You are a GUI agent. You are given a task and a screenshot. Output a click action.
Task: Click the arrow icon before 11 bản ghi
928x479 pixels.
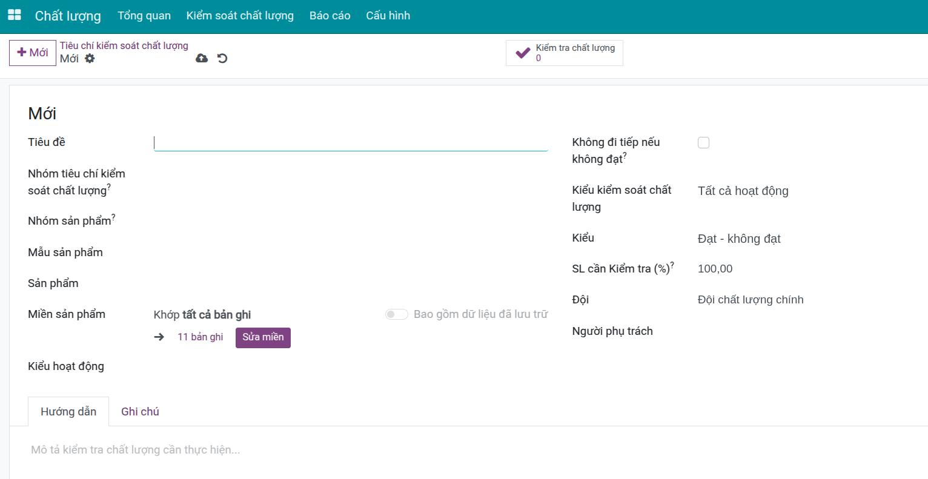pyautogui.click(x=159, y=337)
